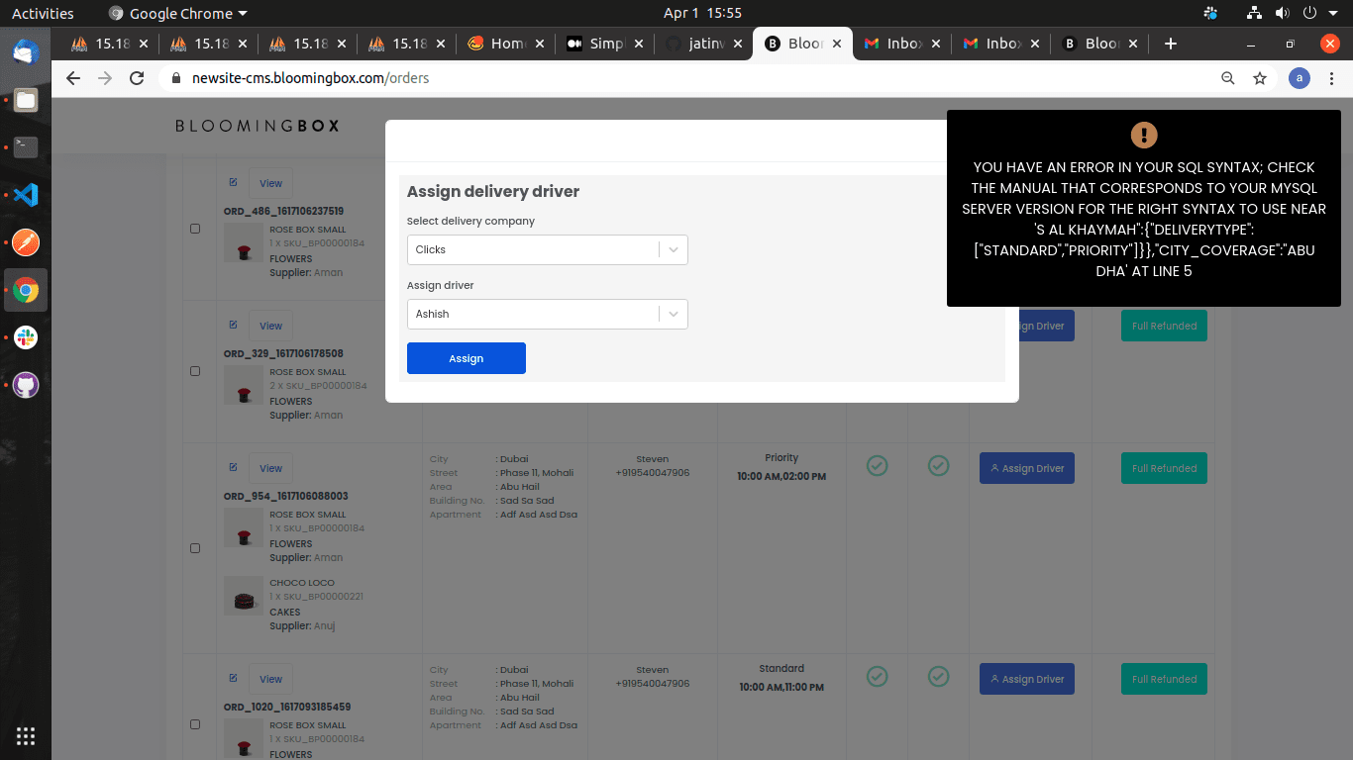Open Slack from the dock
The width and height of the screenshot is (1353, 760).
pyautogui.click(x=26, y=337)
